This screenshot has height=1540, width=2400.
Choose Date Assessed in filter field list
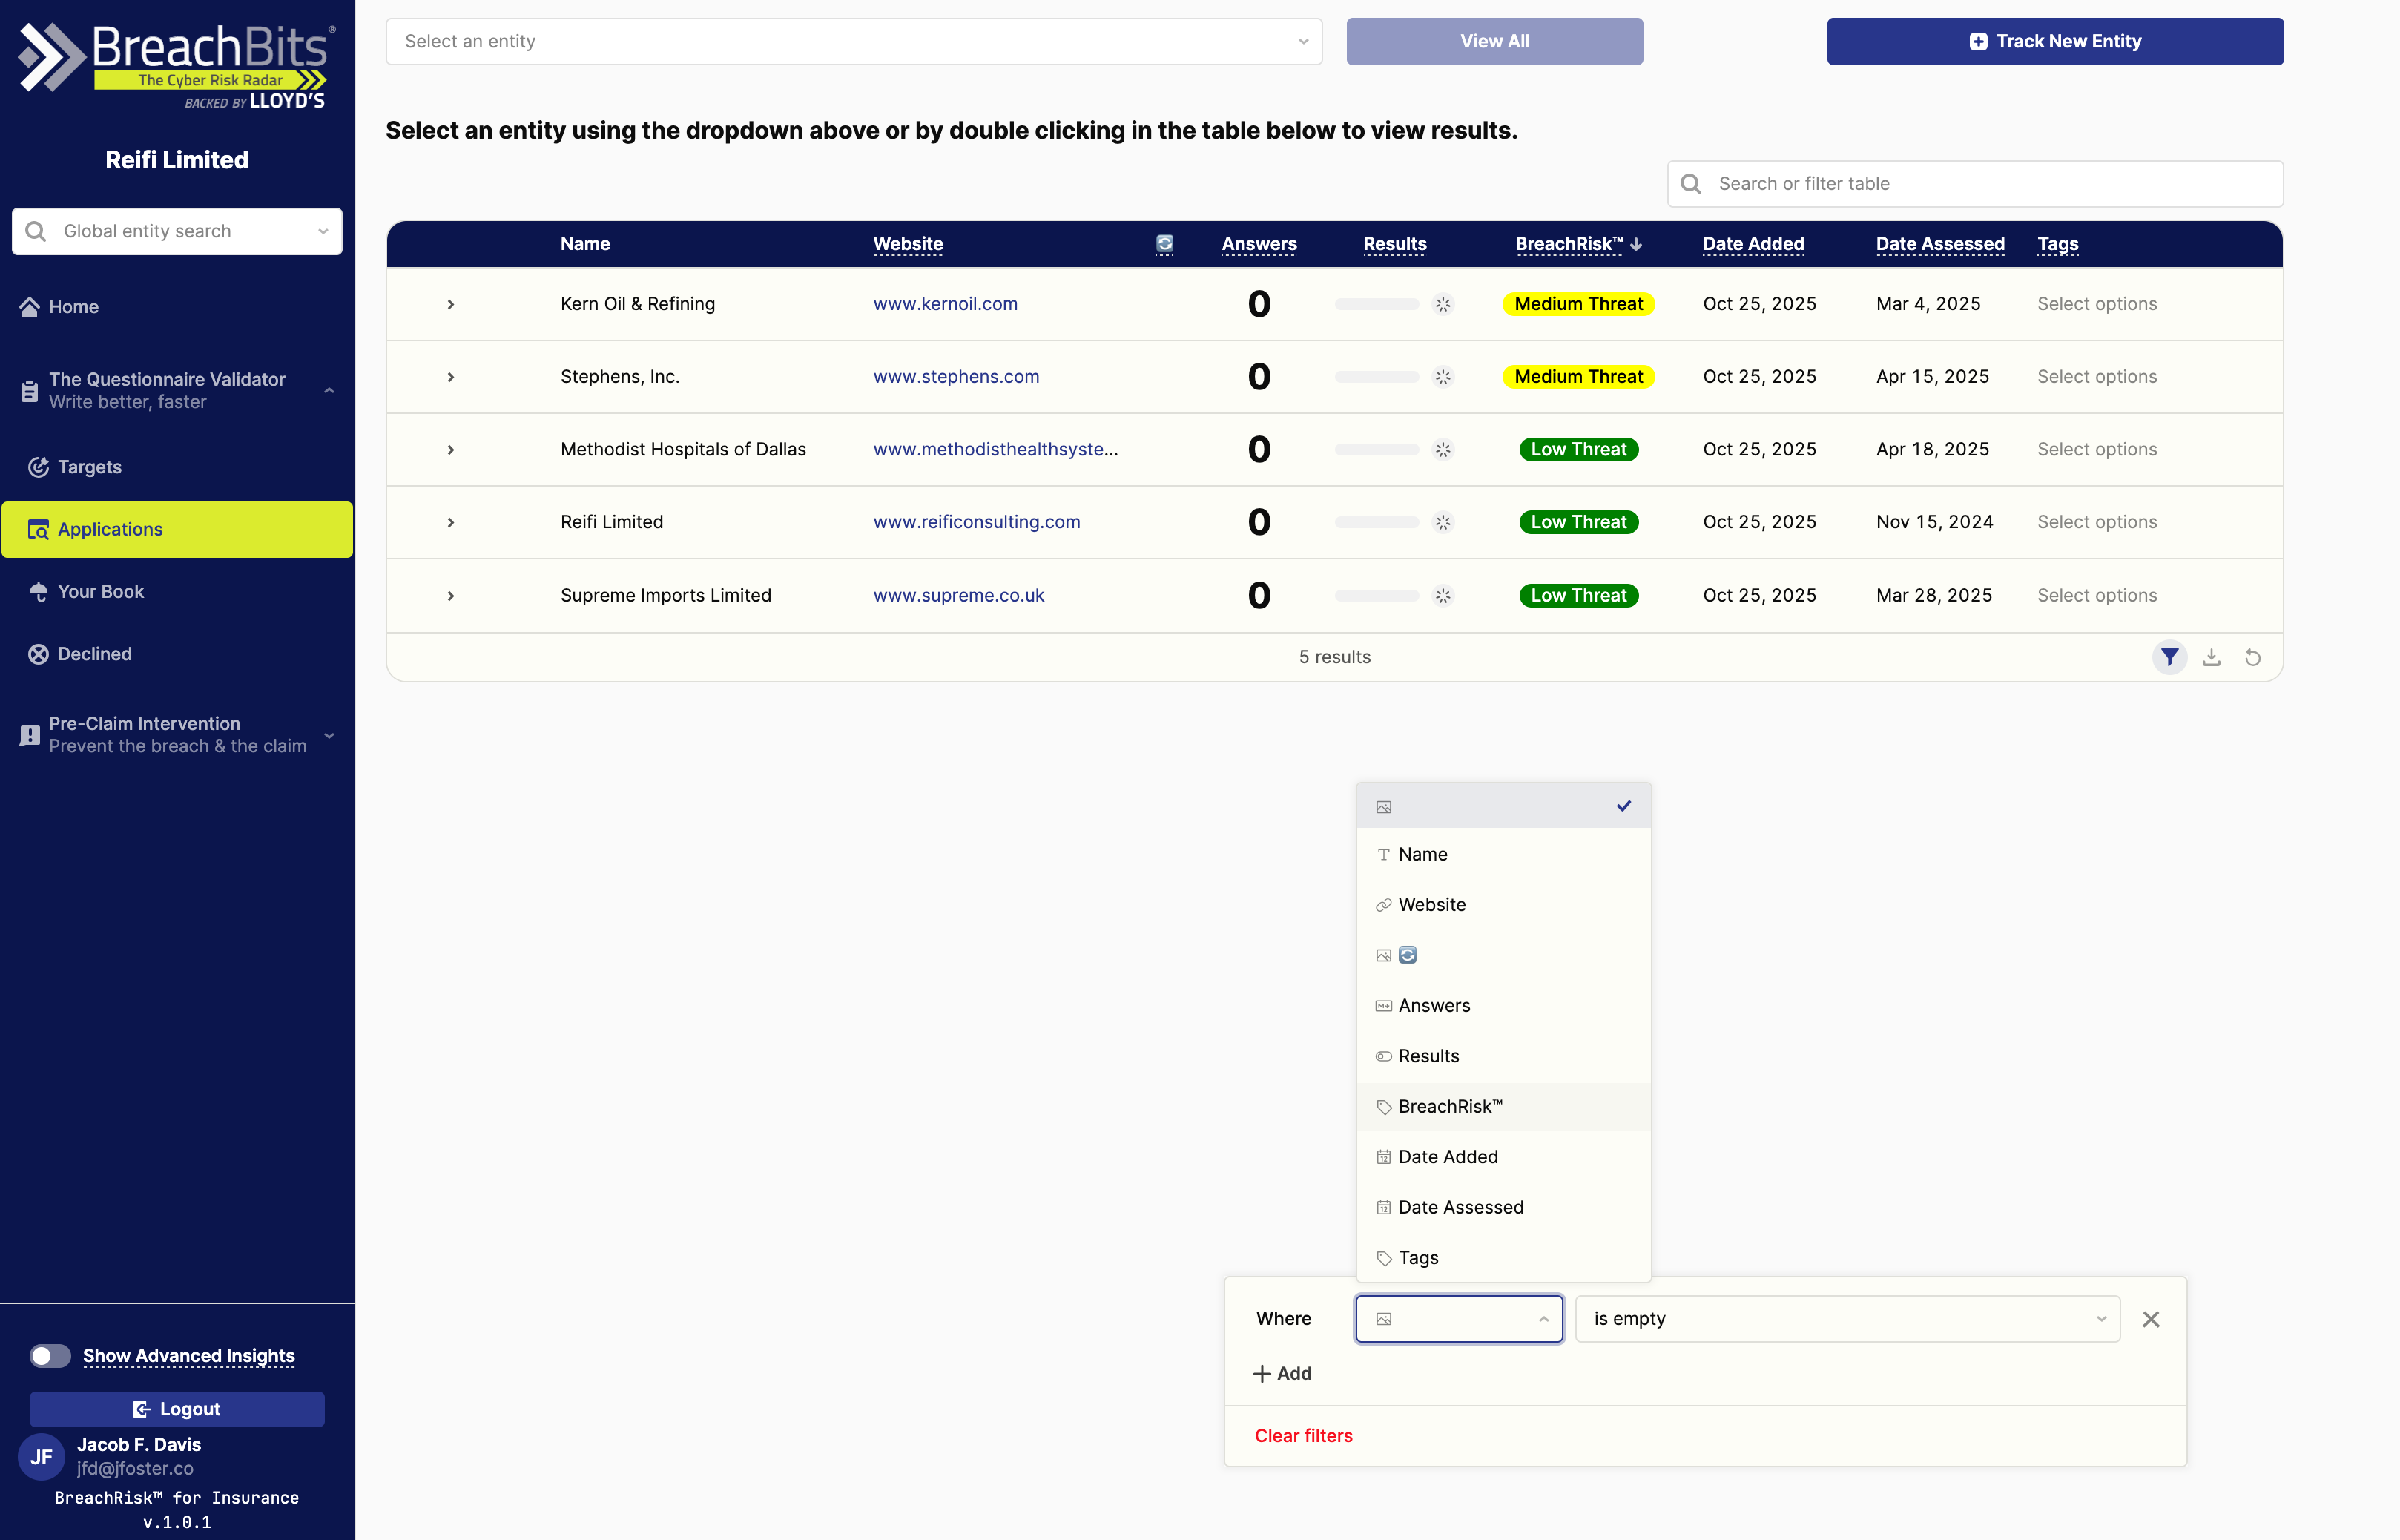click(1460, 1207)
